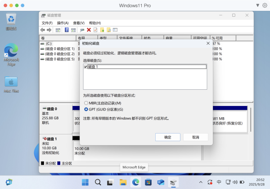Open Microsoft Edge from the taskbar
This screenshot has width=270, height=189.
pyautogui.click(x=135, y=182)
